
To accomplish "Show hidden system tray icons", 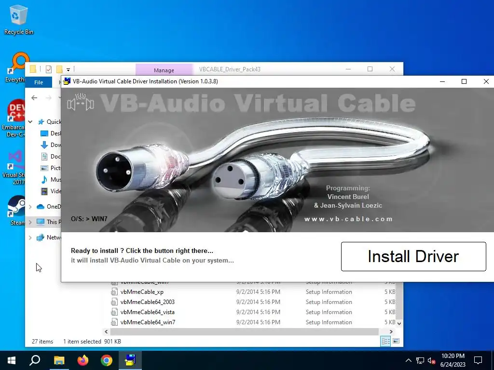I will tap(408, 360).
